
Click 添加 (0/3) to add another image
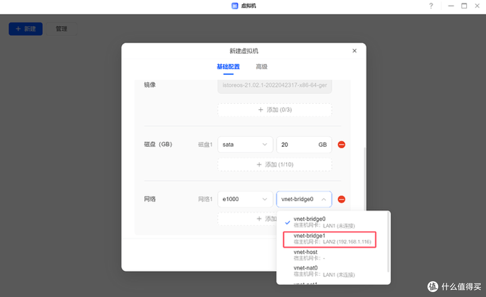pyautogui.click(x=274, y=109)
